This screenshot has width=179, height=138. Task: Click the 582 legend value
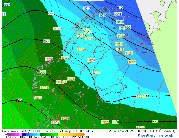(73, 137)
